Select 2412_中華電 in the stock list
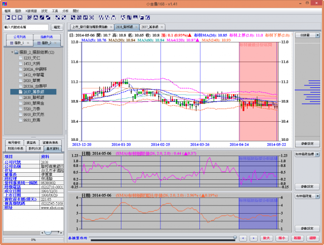Image resolution: width=324 pixels, height=245 pixels. coord(33,74)
